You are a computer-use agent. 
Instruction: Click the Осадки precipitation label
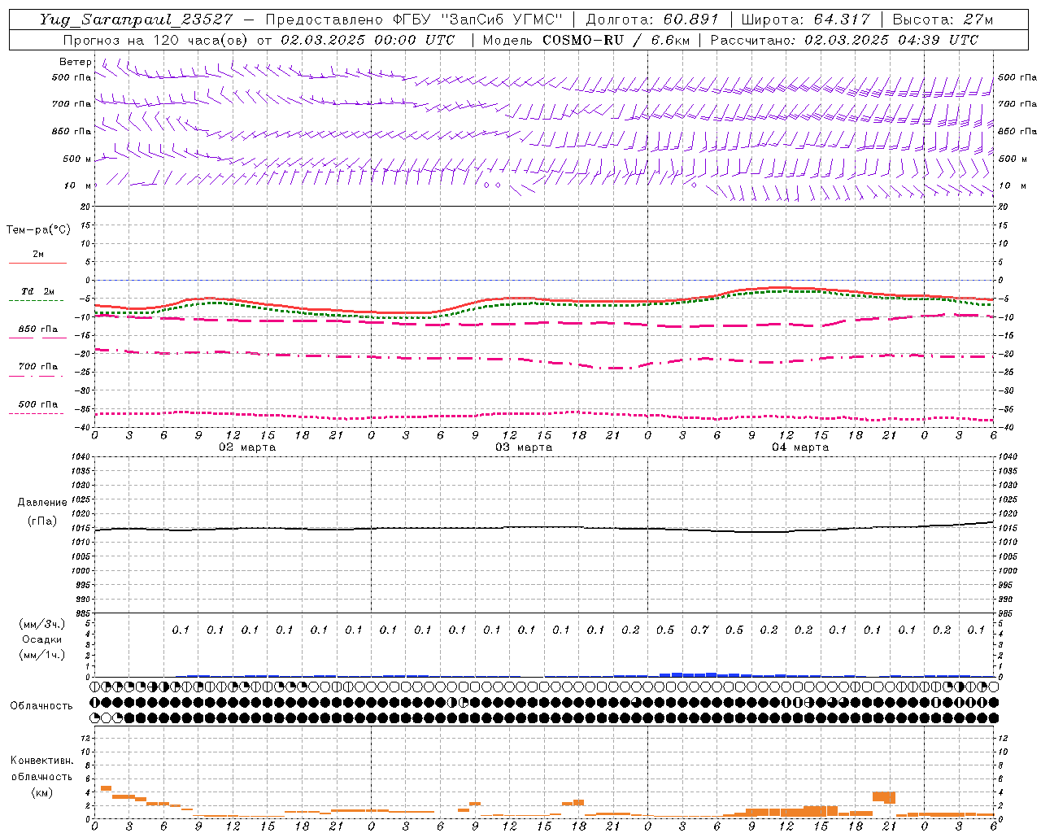[42, 639]
